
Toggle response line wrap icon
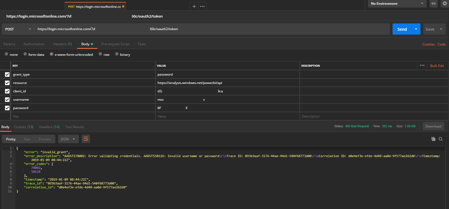pyautogui.click(x=86, y=139)
